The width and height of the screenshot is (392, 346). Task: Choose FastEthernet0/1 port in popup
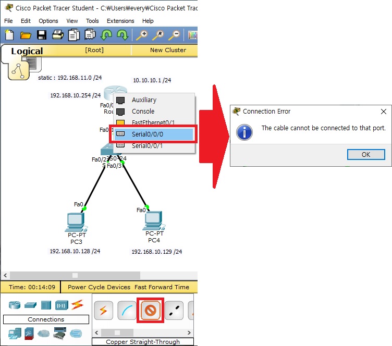click(154, 122)
